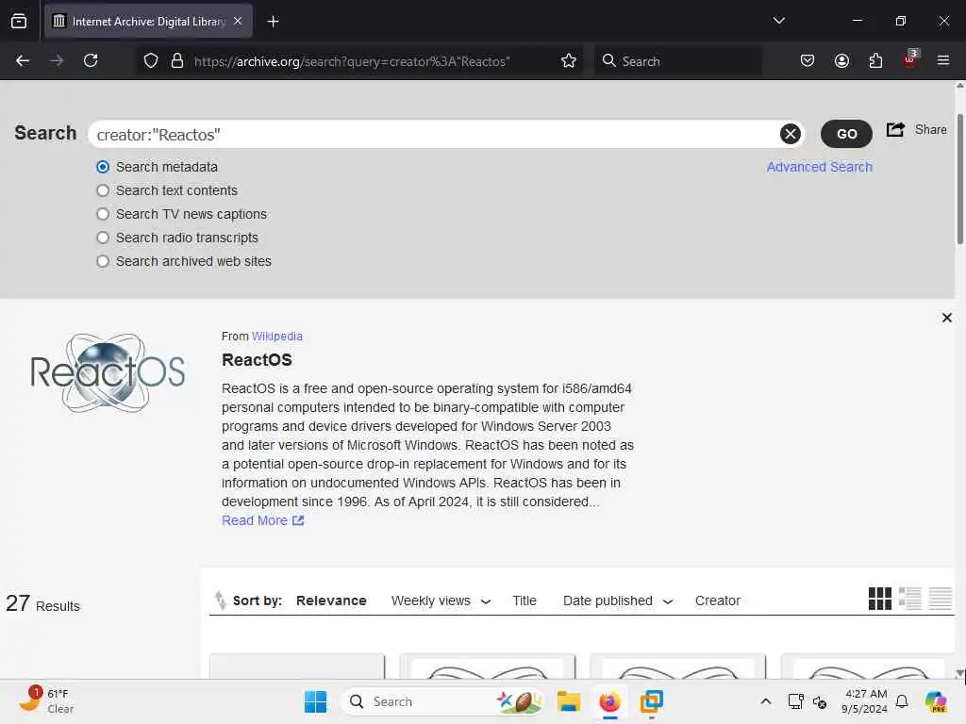Select Search text contents option

pyautogui.click(x=103, y=190)
